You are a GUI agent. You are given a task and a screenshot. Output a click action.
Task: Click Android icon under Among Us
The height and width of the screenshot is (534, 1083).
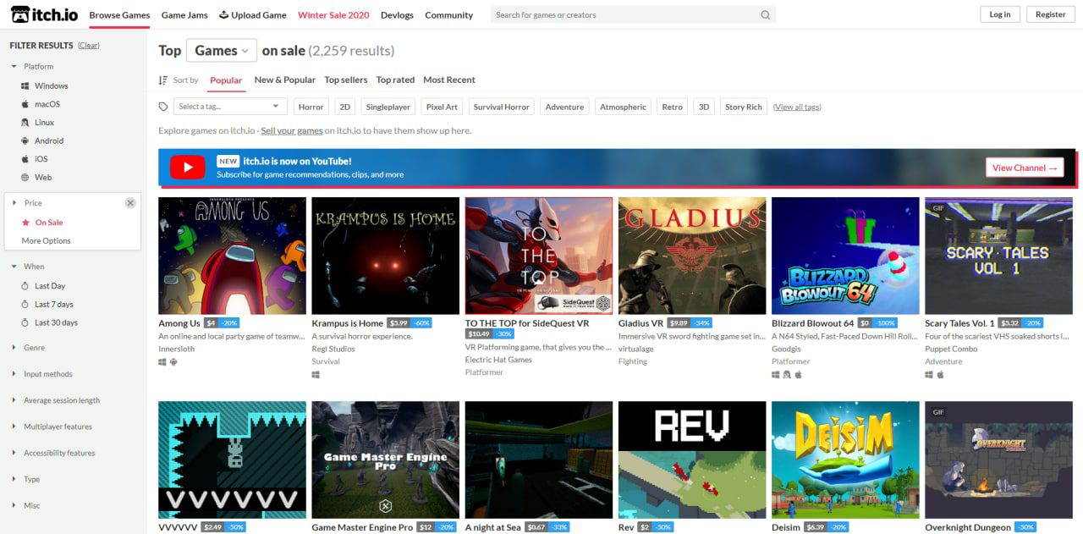(173, 362)
